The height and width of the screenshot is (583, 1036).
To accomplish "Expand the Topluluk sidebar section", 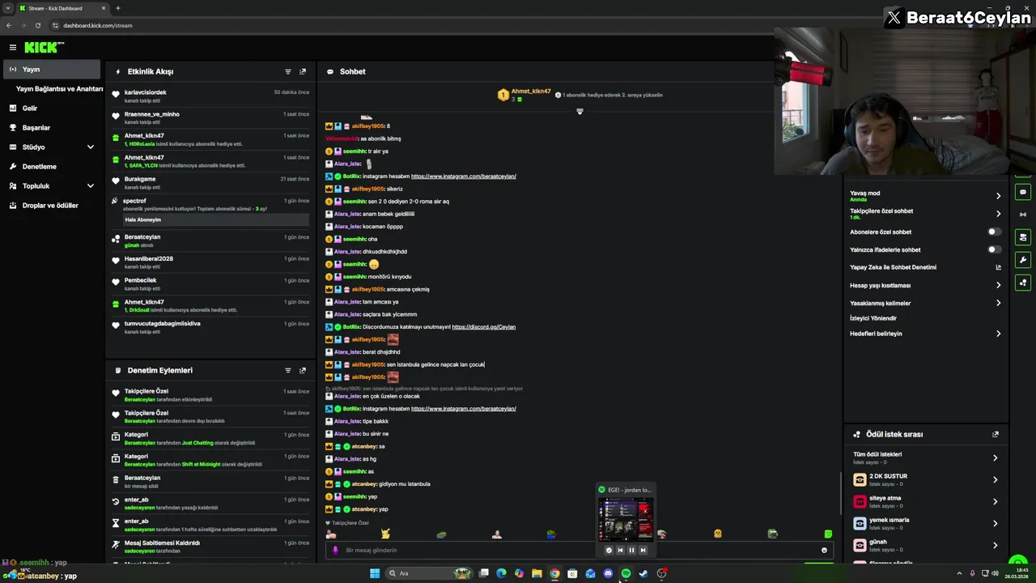I will coord(91,186).
